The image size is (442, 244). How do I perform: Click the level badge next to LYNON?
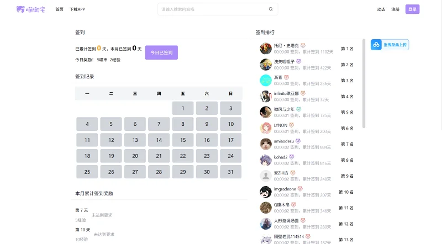(292, 125)
